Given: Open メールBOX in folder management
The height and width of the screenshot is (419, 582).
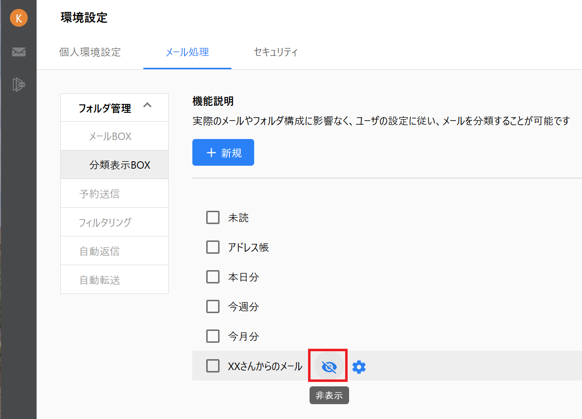Looking at the screenshot, I should [114, 136].
